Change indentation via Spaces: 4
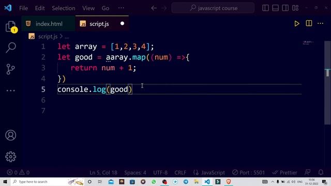331x186 pixels. coord(135,173)
